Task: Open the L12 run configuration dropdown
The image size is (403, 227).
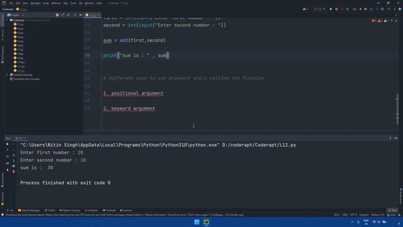Action: click(x=319, y=9)
